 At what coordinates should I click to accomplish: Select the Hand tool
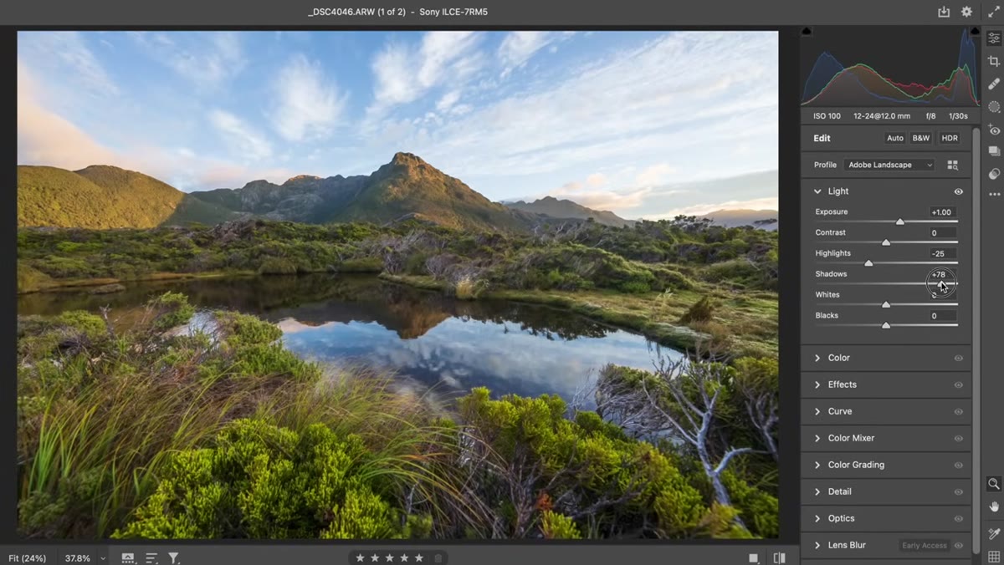click(994, 506)
